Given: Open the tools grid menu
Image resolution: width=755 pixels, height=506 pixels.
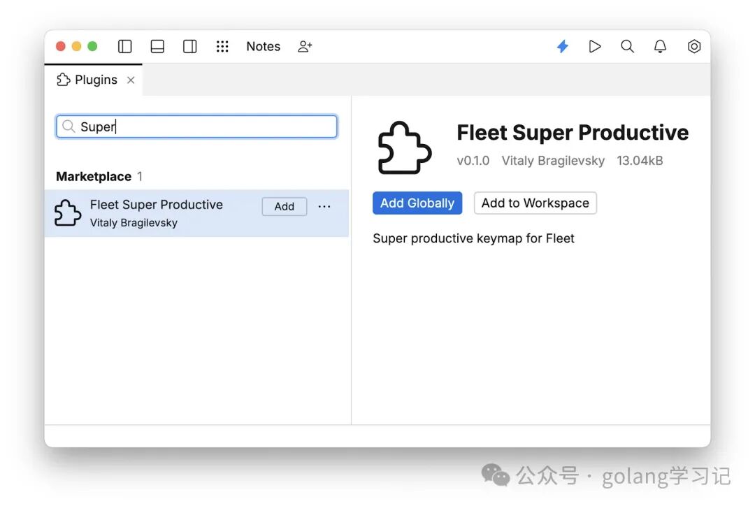Looking at the screenshot, I should pyautogui.click(x=222, y=47).
